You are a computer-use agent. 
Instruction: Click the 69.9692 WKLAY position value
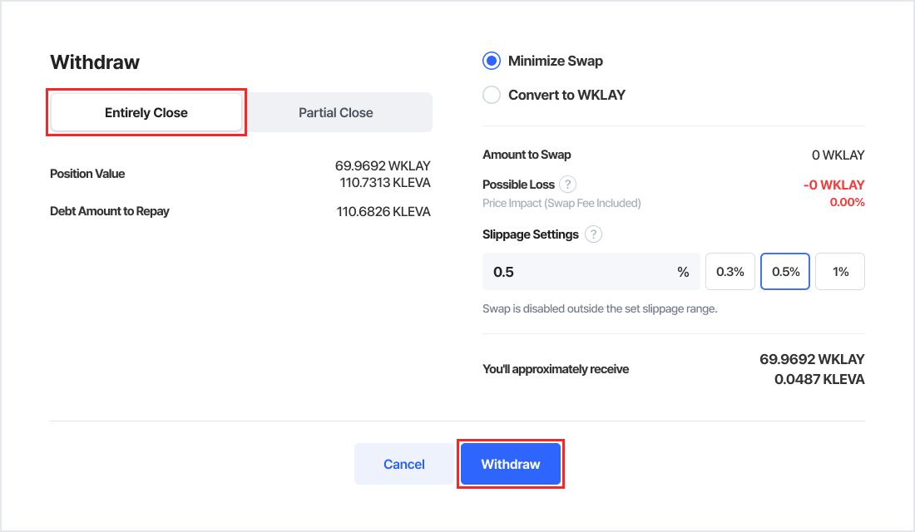383,166
